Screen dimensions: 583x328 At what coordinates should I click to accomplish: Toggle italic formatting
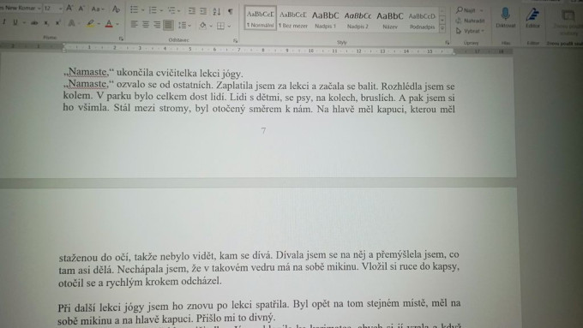click(4, 22)
